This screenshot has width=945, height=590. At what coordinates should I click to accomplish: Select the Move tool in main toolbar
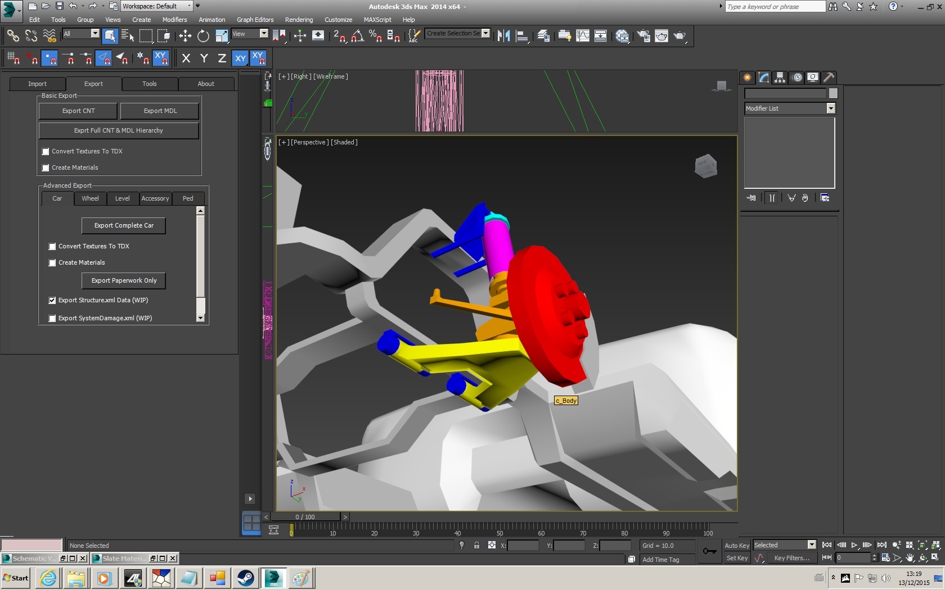click(x=185, y=36)
